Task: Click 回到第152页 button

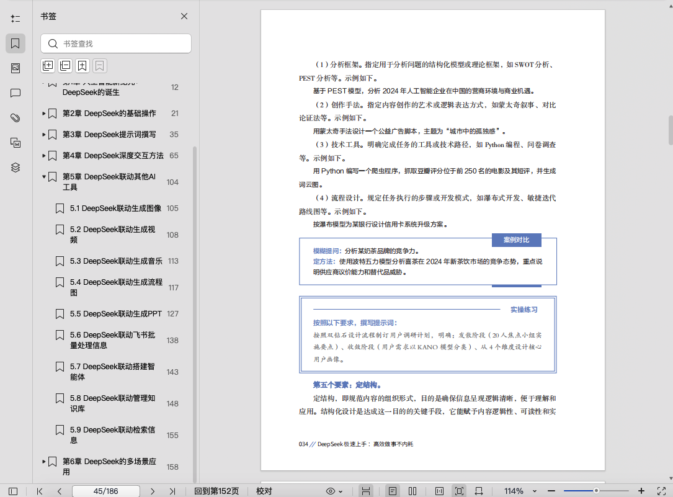Action: tap(216, 491)
